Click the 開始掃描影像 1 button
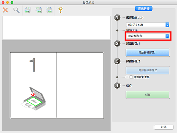 [x=148, y=52]
